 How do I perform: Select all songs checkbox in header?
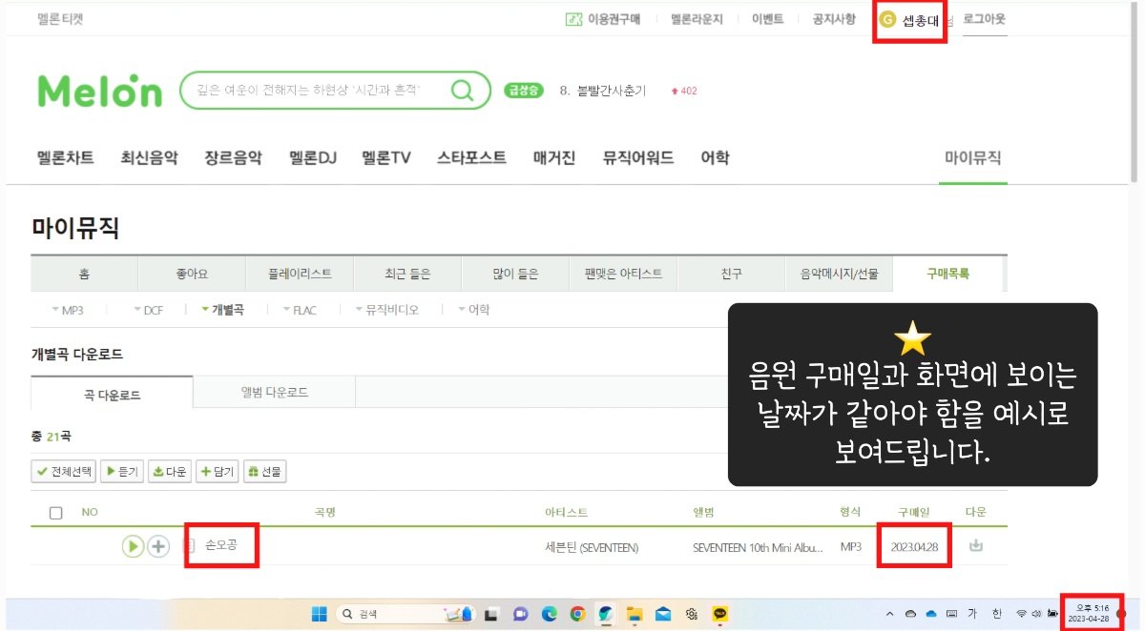pyautogui.click(x=55, y=513)
